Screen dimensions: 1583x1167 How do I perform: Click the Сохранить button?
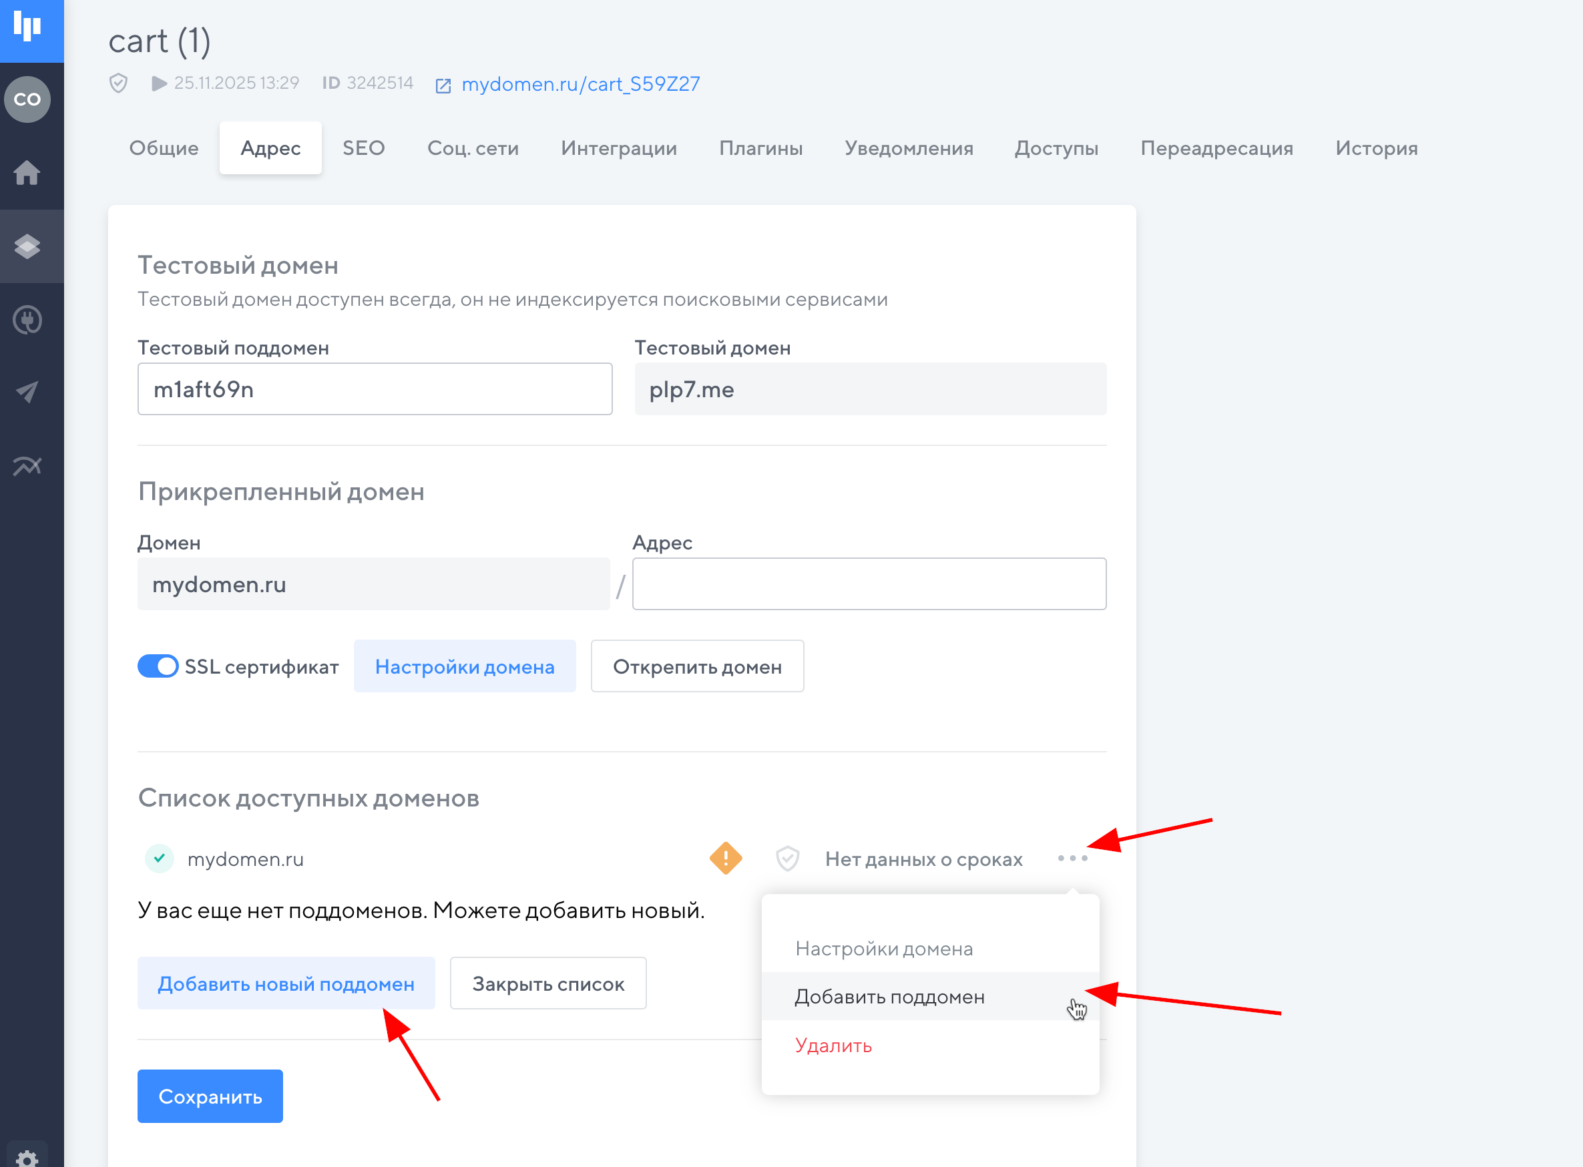pos(210,1096)
